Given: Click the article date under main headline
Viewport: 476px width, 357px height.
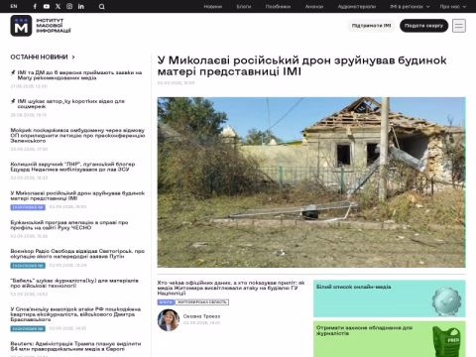Looking at the screenshot, I should click(176, 83).
